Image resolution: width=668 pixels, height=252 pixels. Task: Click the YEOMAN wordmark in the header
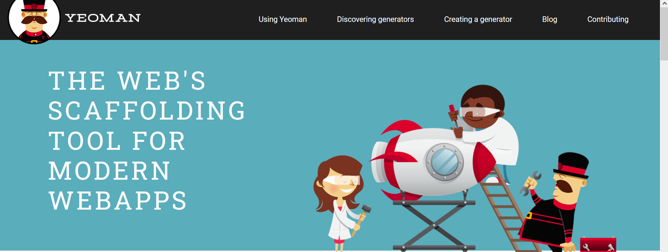[x=103, y=18]
